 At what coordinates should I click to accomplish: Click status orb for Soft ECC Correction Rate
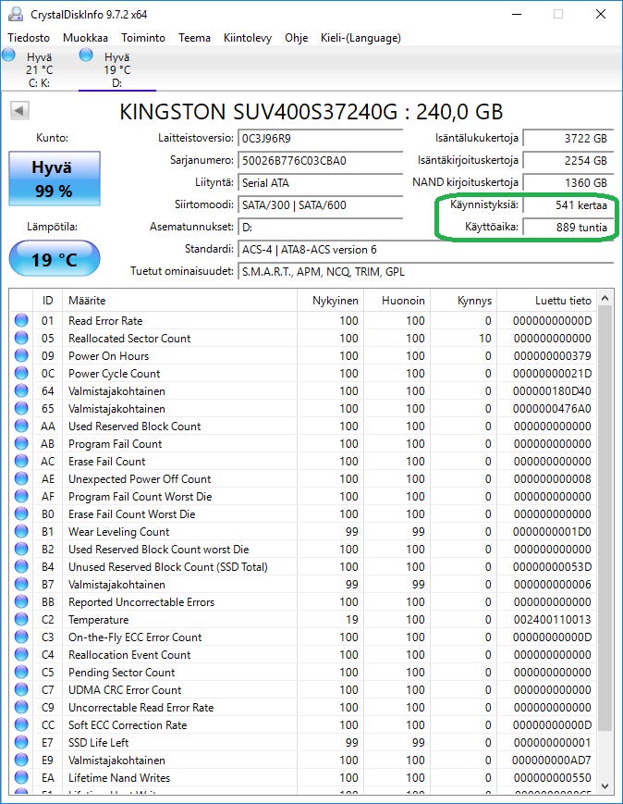[x=21, y=724]
